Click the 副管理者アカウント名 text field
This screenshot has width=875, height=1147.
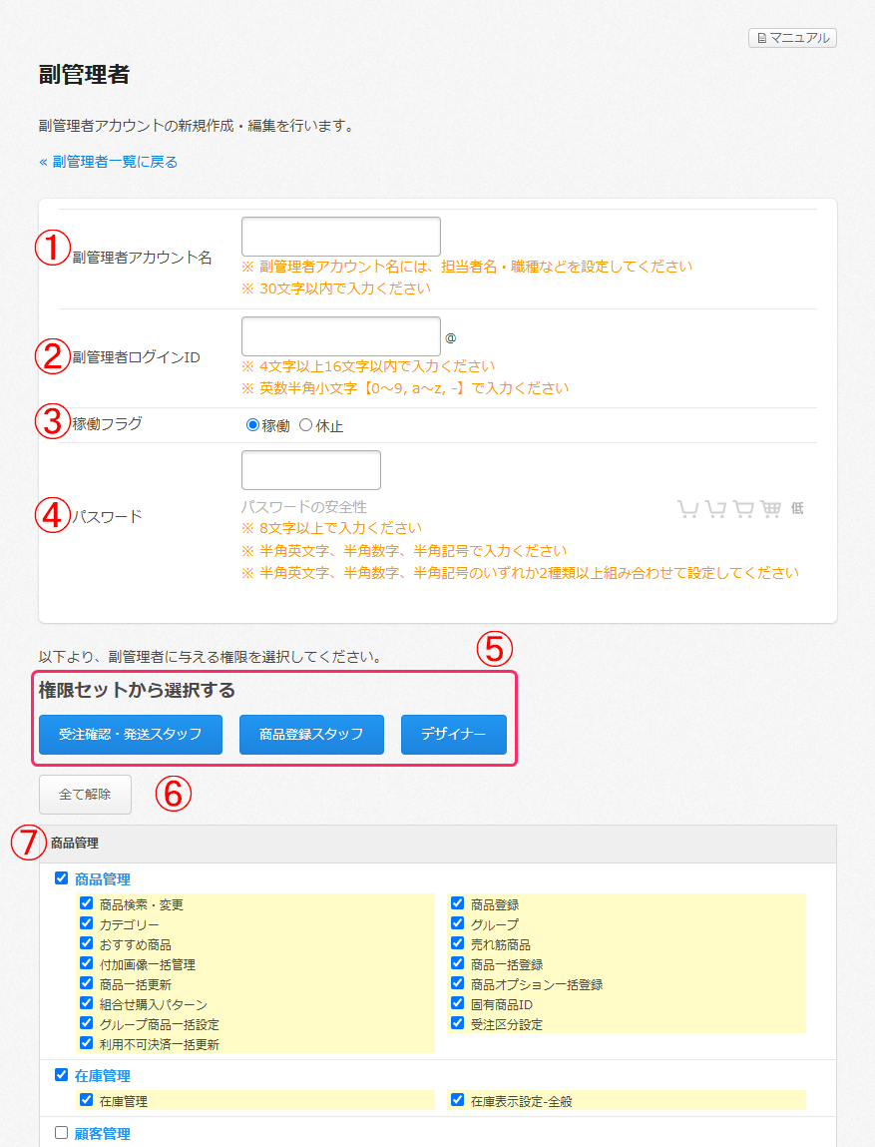[x=340, y=237]
